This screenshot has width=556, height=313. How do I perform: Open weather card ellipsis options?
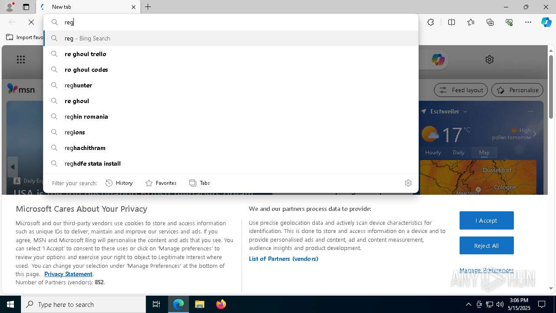tap(530, 111)
